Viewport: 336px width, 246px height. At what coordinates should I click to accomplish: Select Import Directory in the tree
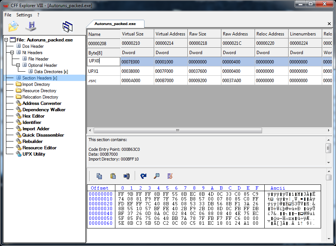[36, 84]
